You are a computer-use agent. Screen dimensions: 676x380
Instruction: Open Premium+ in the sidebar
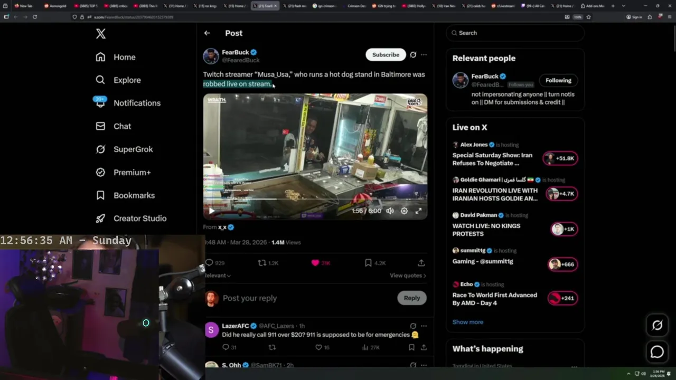pyautogui.click(x=123, y=172)
